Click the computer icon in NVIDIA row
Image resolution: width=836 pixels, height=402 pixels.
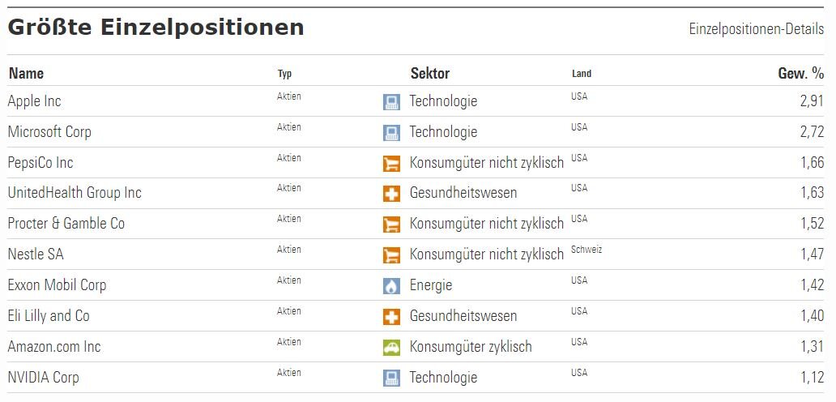pyautogui.click(x=391, y=378)
